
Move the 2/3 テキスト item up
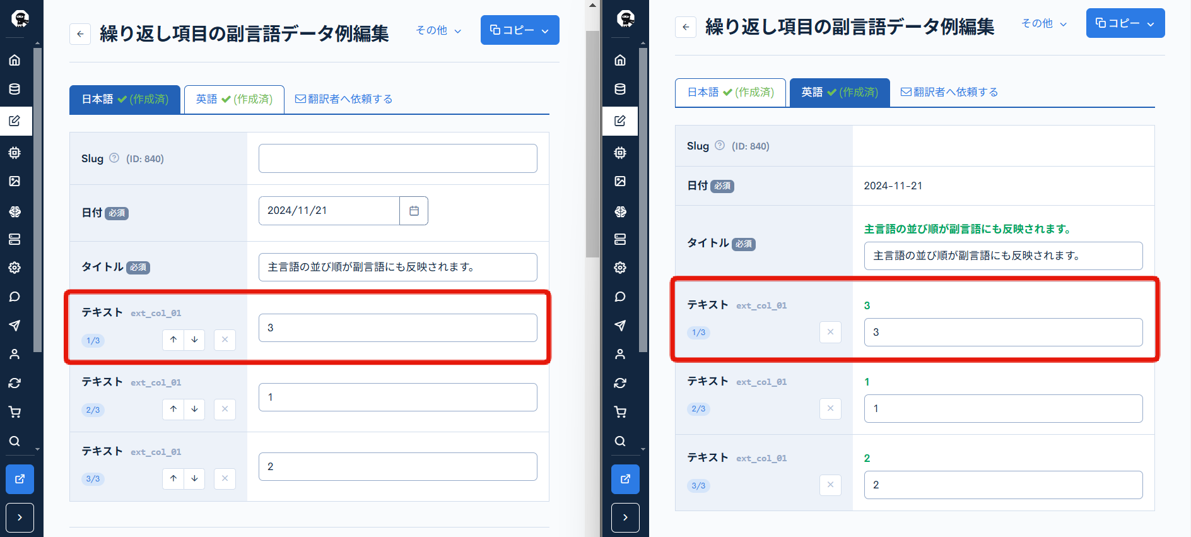173,409
